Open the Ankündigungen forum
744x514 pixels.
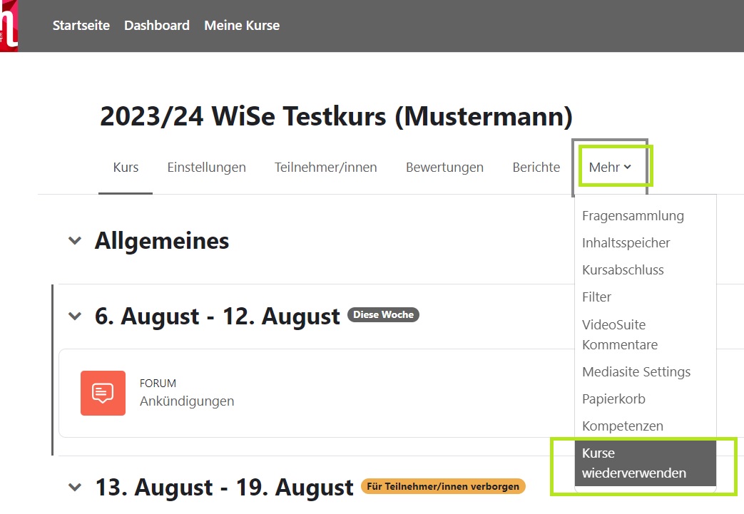187,401
